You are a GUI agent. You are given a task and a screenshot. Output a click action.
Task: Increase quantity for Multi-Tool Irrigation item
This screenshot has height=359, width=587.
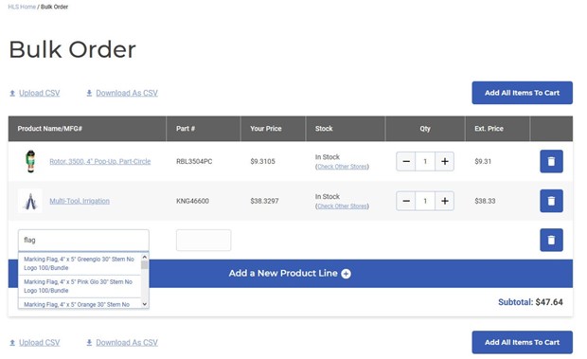(444, 201)
